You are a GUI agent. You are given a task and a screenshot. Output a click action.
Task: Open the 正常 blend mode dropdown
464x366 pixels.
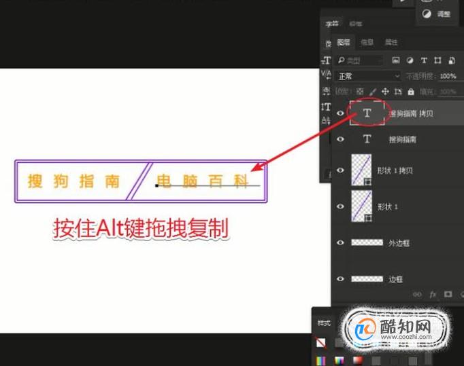pyautogui.click(x=368, y=76)
